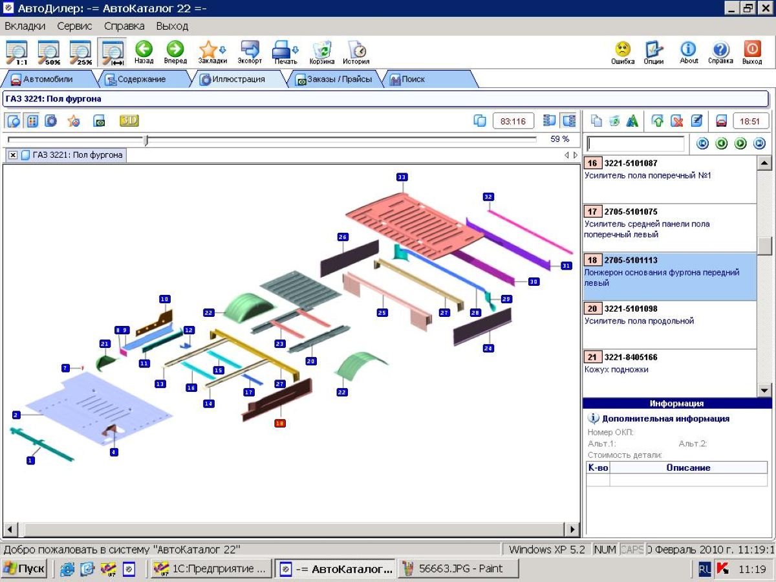
Task: Open the Корзина basket
Action: tap(322, 52)
